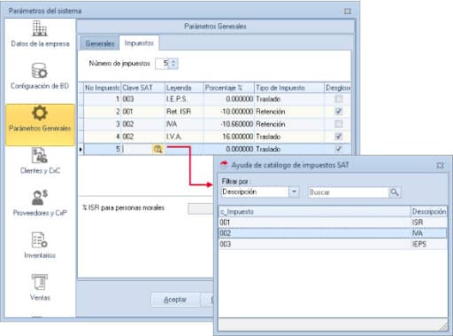Open Inventarios section

40,246
